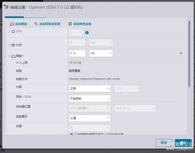Select the second tab in dialog header
Viewport: 195px width, 153px height.
35,17
